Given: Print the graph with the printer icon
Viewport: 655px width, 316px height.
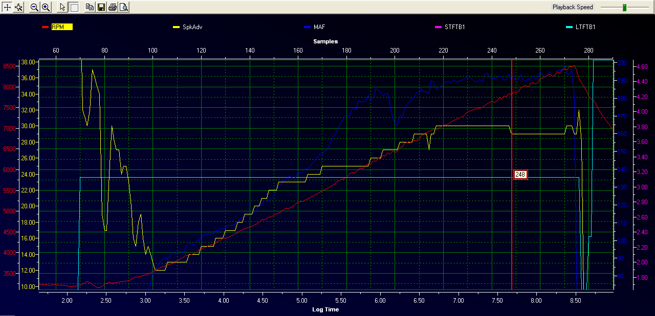Looking at the screenshot, I should [x=112, y=7].
